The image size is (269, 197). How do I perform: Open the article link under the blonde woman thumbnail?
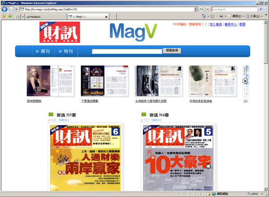pos(34,101)
